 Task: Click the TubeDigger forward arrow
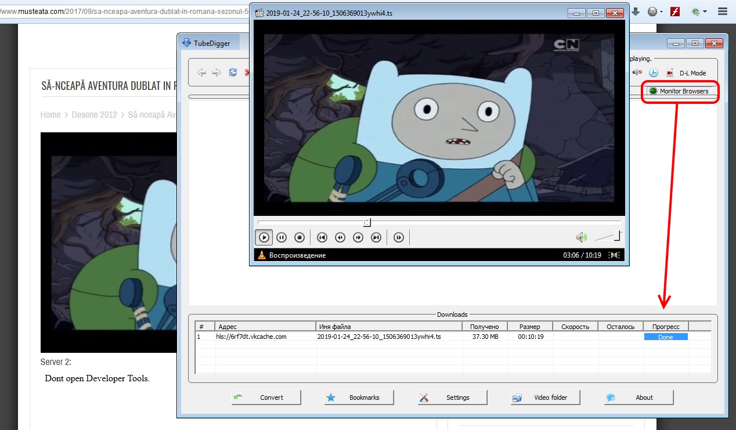tap(217, 73)
